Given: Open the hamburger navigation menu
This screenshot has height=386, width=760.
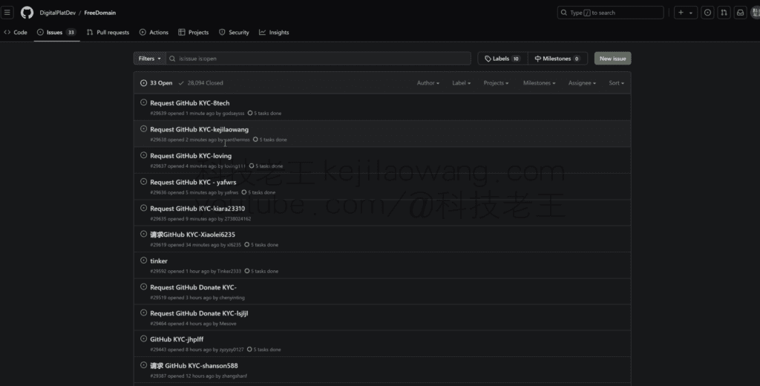Looking at the screenshot, I should 7,13.
